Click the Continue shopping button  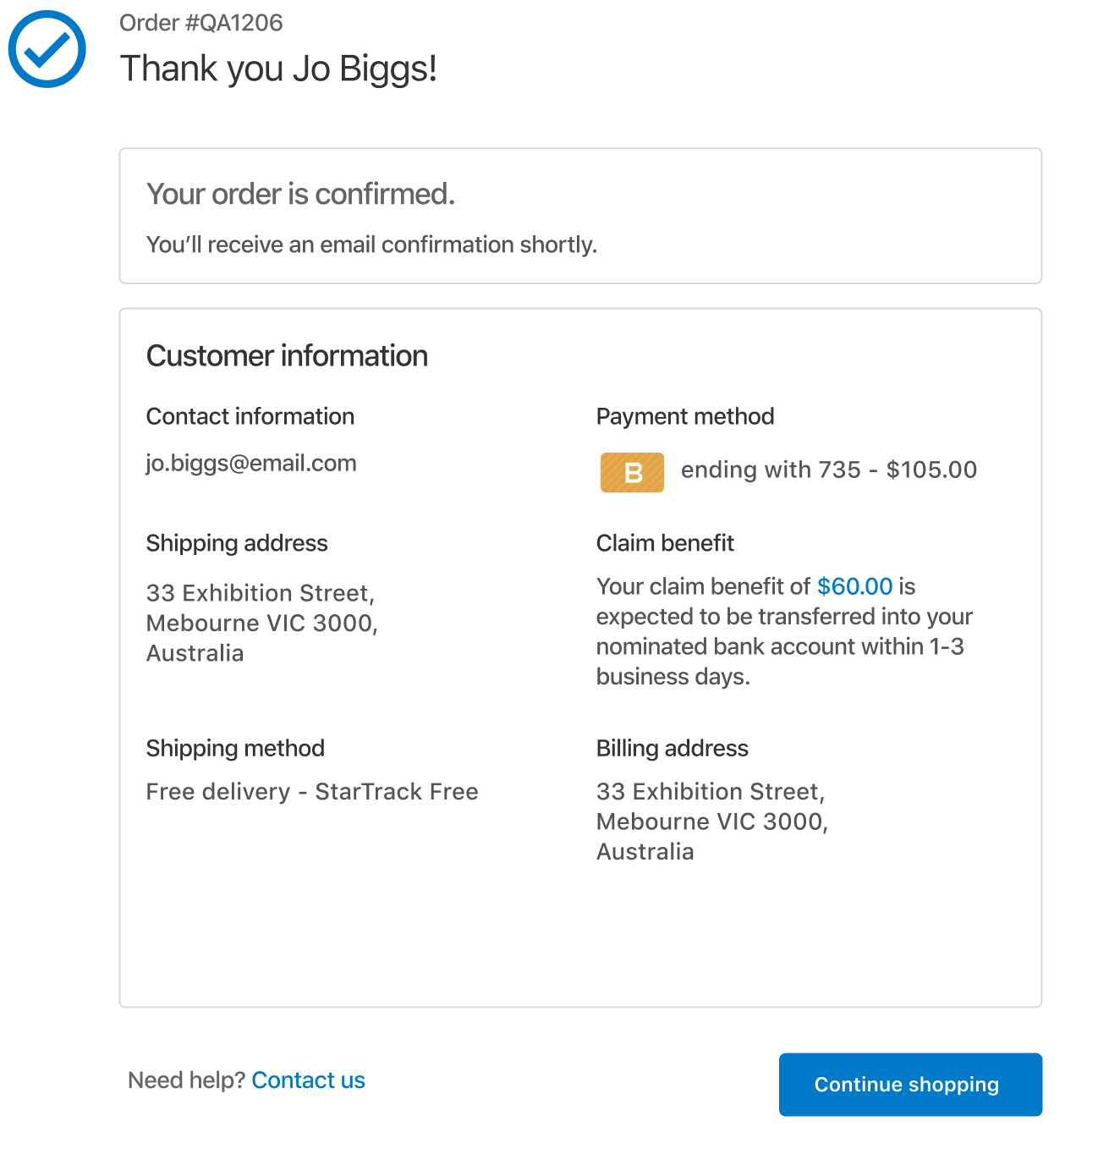910,1085
